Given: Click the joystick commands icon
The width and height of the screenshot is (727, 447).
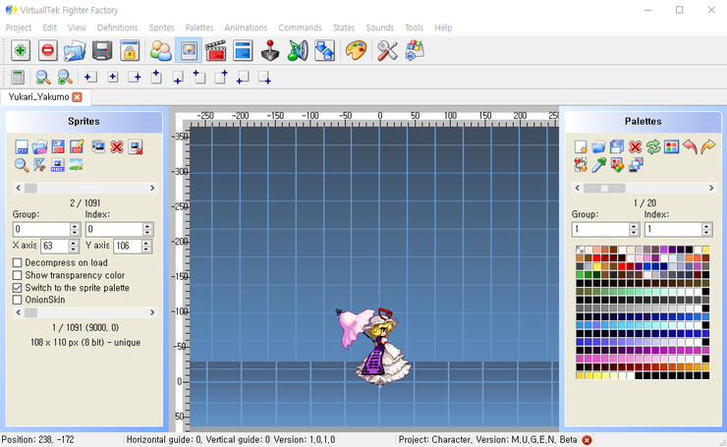Looking at the screenshot, I should (271, 50).
